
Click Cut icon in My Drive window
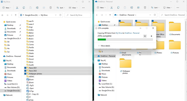(x=17, y=8)
